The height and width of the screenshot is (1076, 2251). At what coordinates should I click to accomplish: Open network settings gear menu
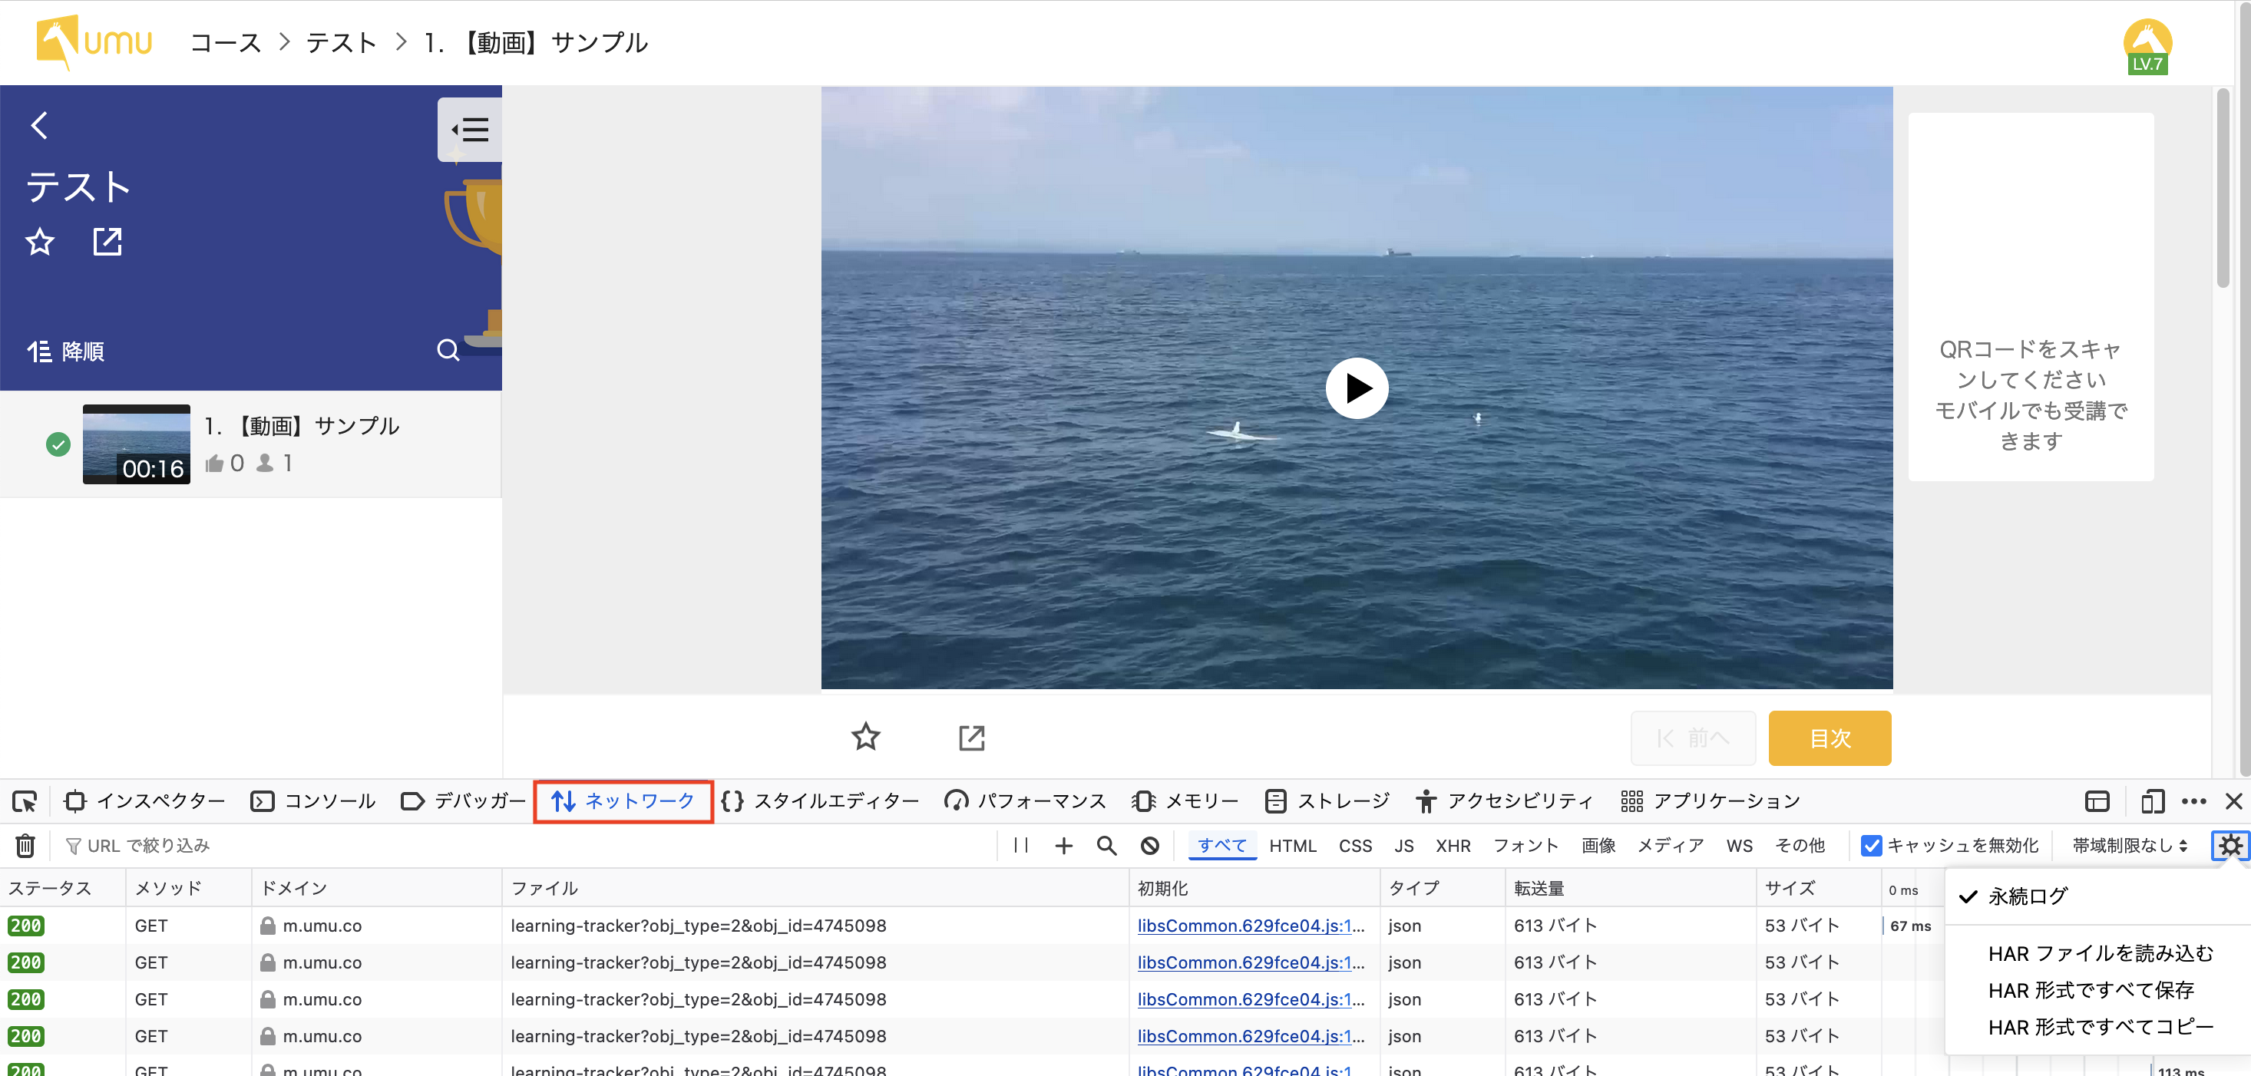[2230, 844]
